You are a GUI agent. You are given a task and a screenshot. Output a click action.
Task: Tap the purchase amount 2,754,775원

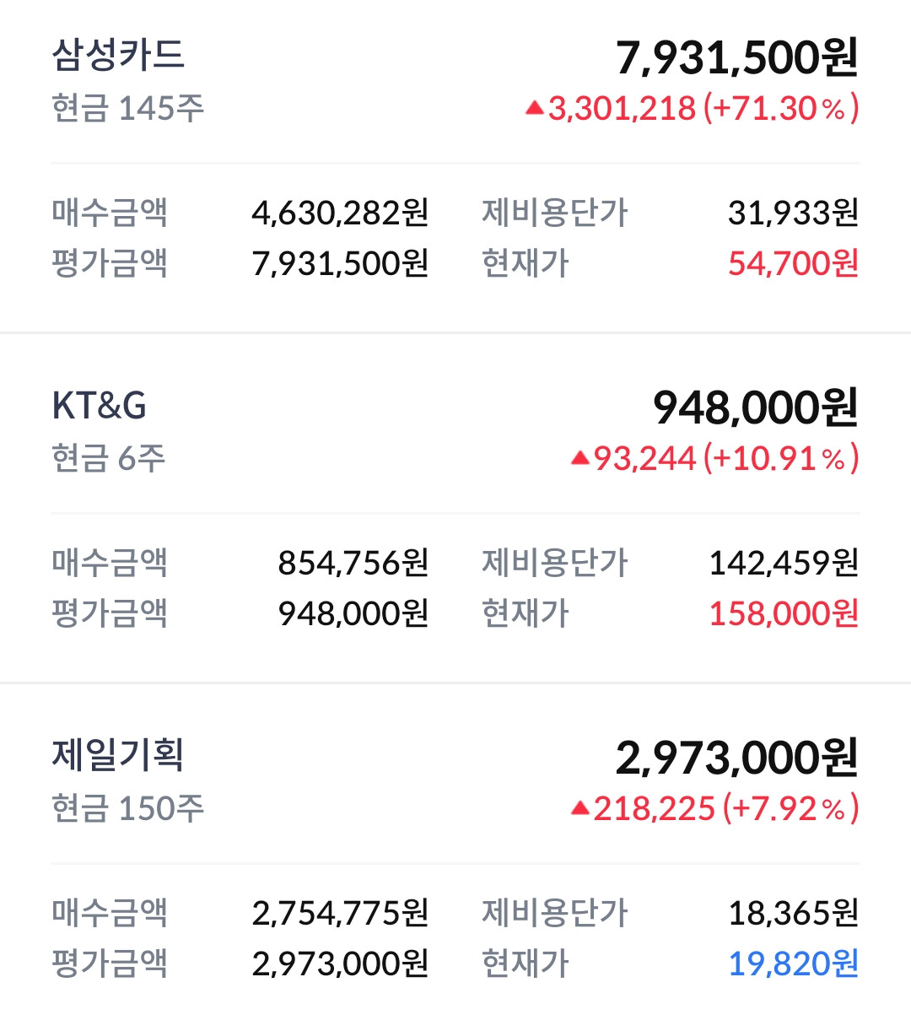[340, 913]
